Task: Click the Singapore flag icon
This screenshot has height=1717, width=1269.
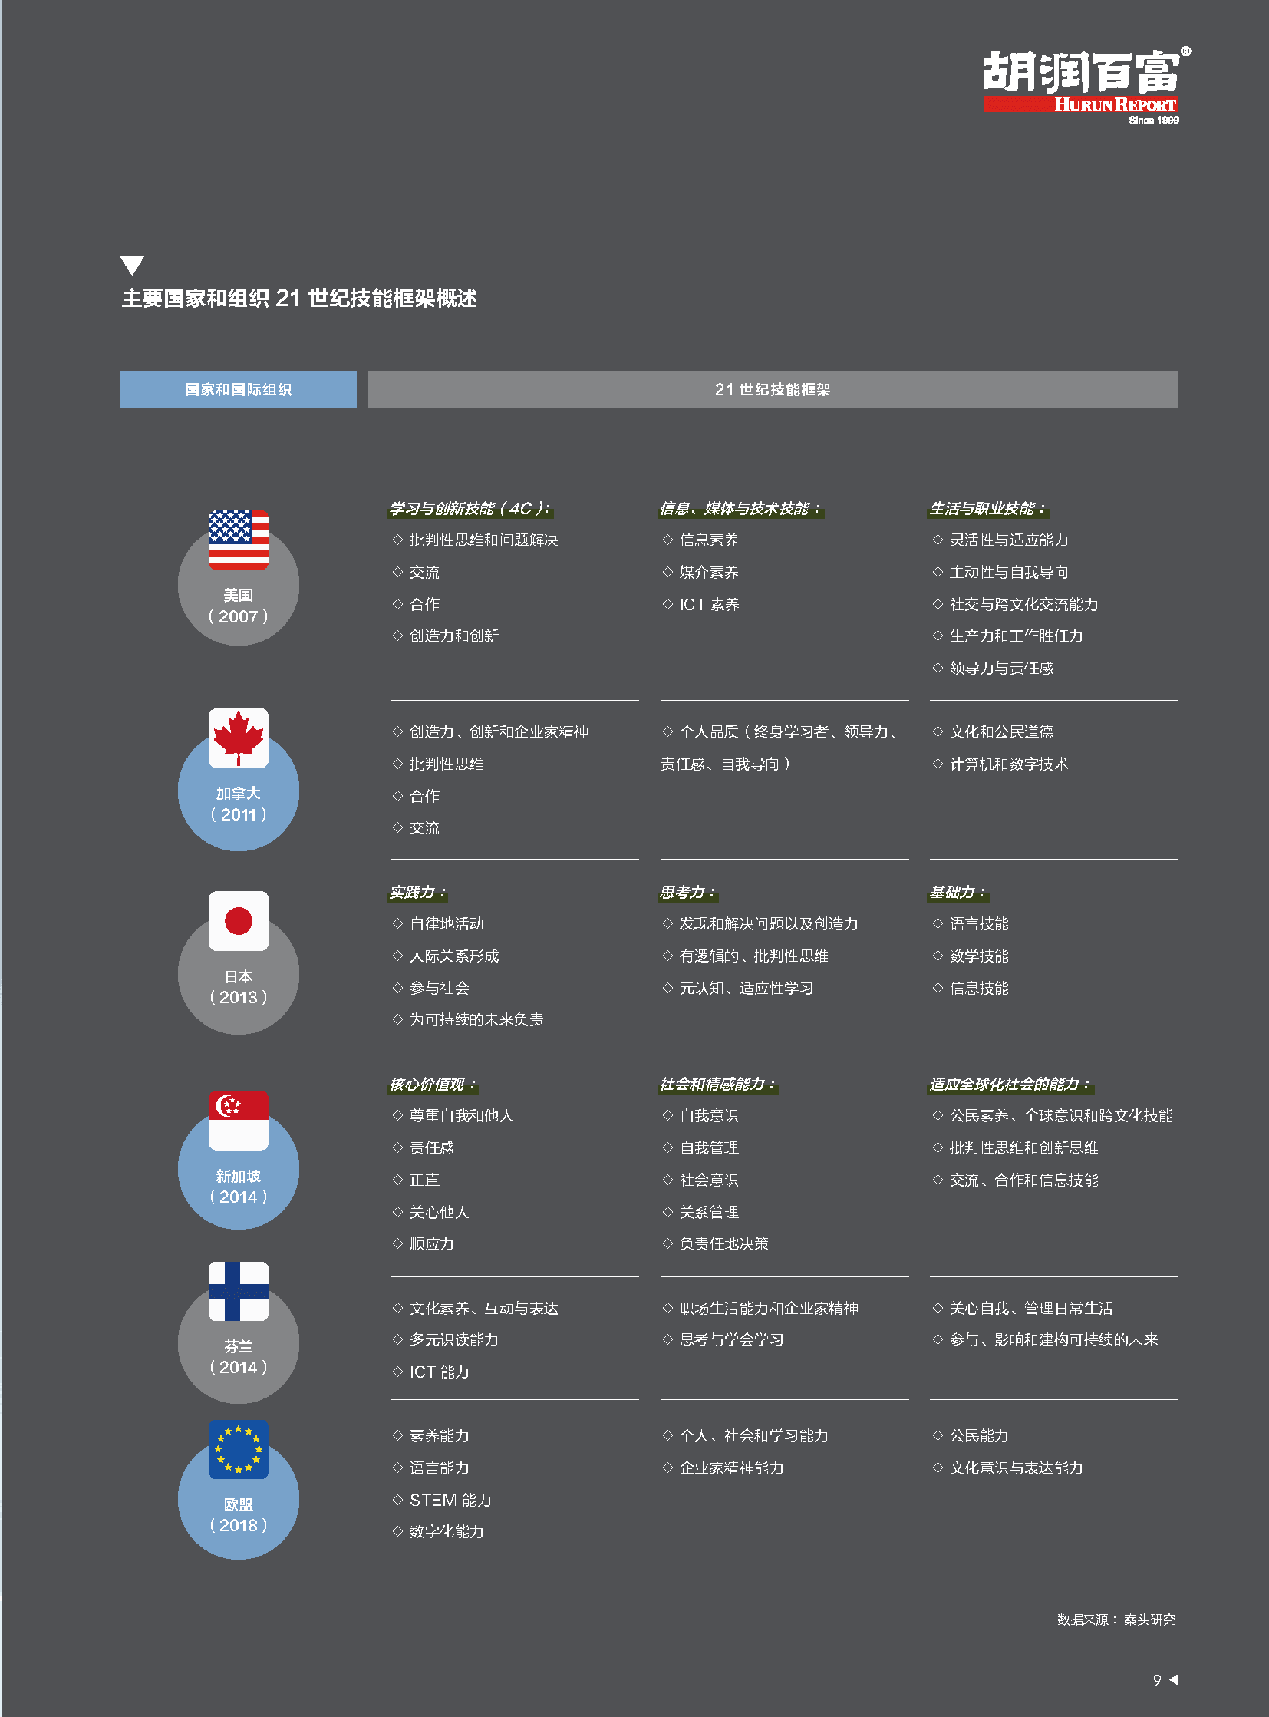Action: pyautogui.click(x=238, y=1121)
